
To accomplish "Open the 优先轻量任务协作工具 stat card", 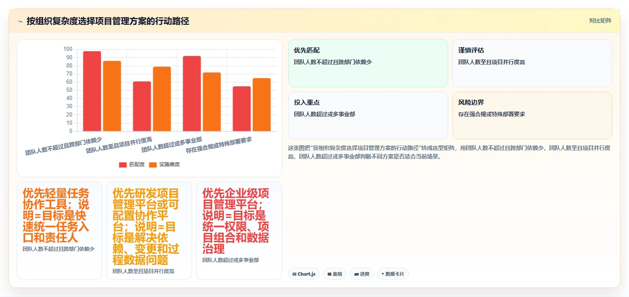I will coord(59,231).
